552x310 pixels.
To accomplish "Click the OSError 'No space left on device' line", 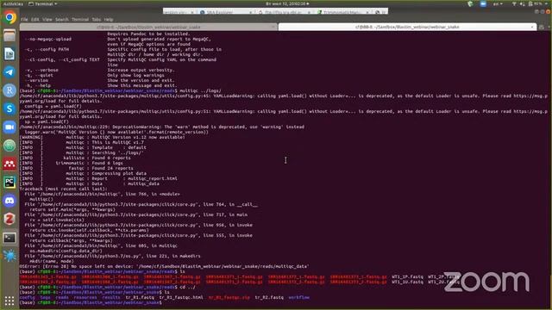I will point(164,266).
